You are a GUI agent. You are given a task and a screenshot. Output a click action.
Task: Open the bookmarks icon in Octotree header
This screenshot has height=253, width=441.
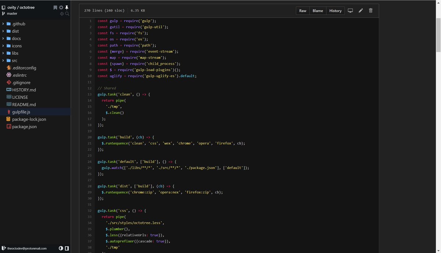[55, 7]
